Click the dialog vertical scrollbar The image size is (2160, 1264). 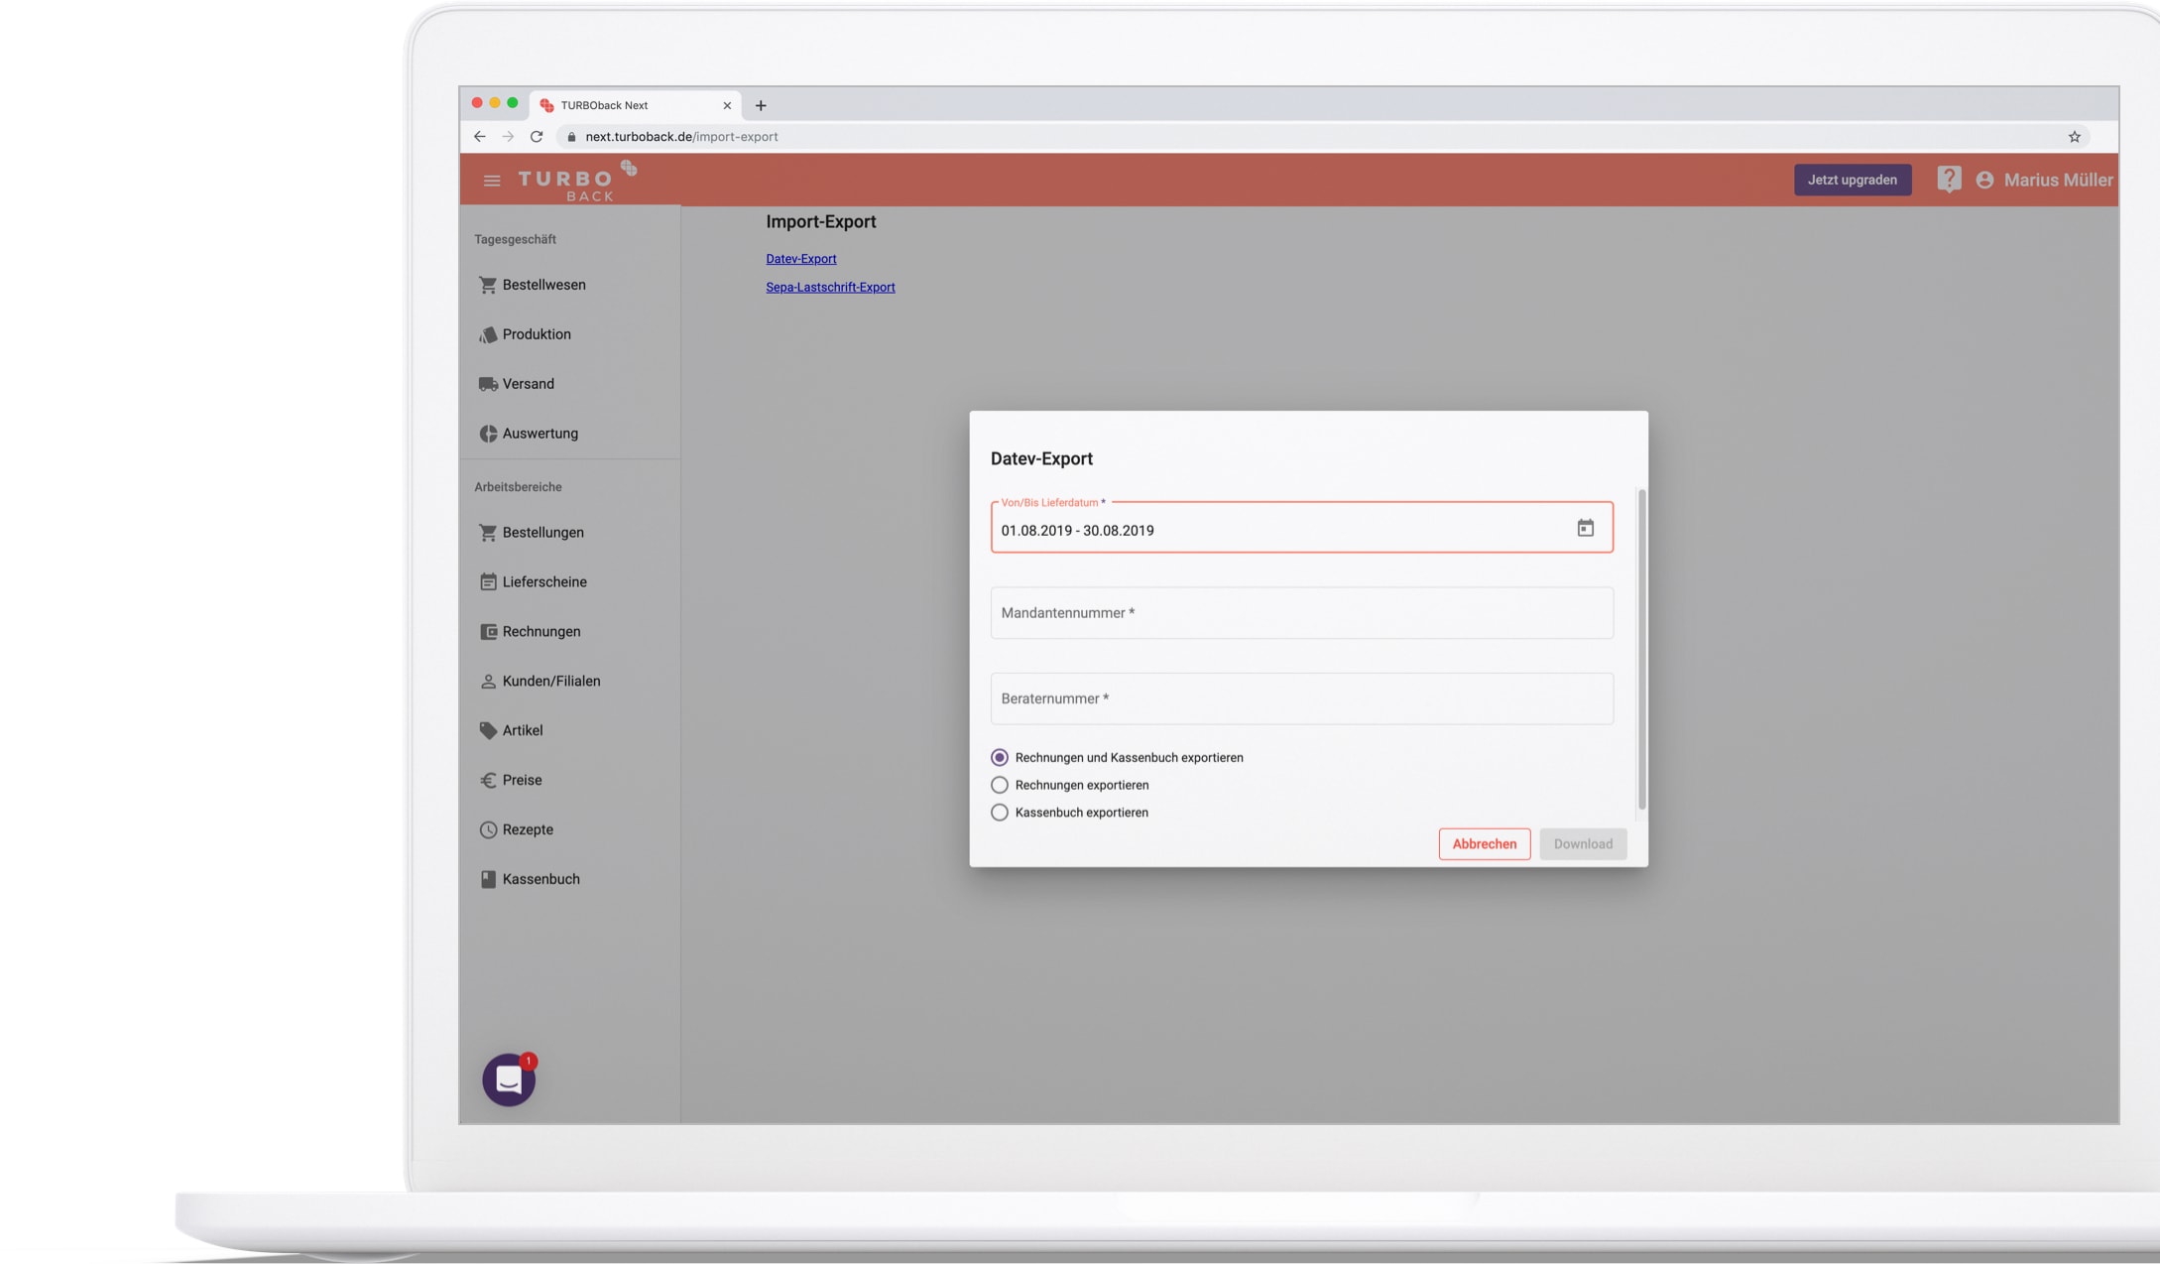pyautogui.click(x=1642, y=650)
